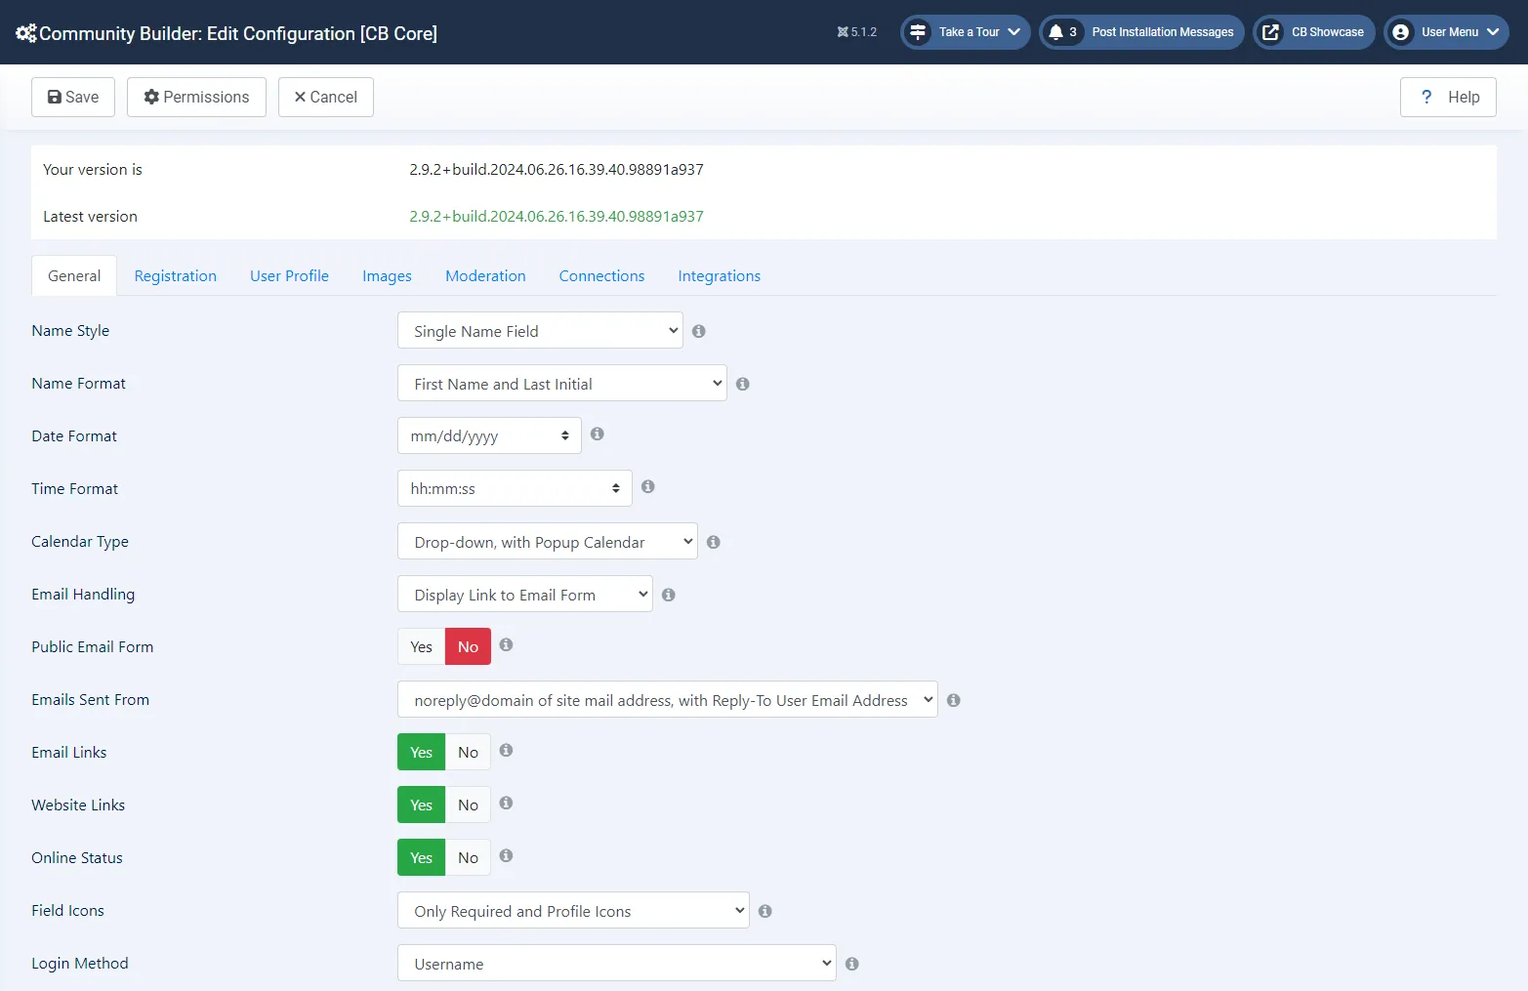
Task: Click the green latest version number link
Action: click(x=557, y=216)
